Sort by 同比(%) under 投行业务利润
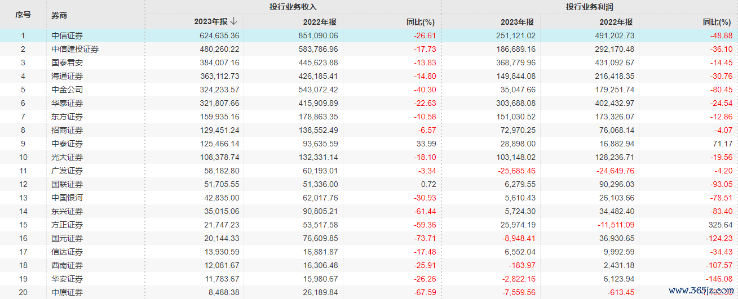Image resolution: width=738 pixels, height=299 pixels. pos(718,22)
